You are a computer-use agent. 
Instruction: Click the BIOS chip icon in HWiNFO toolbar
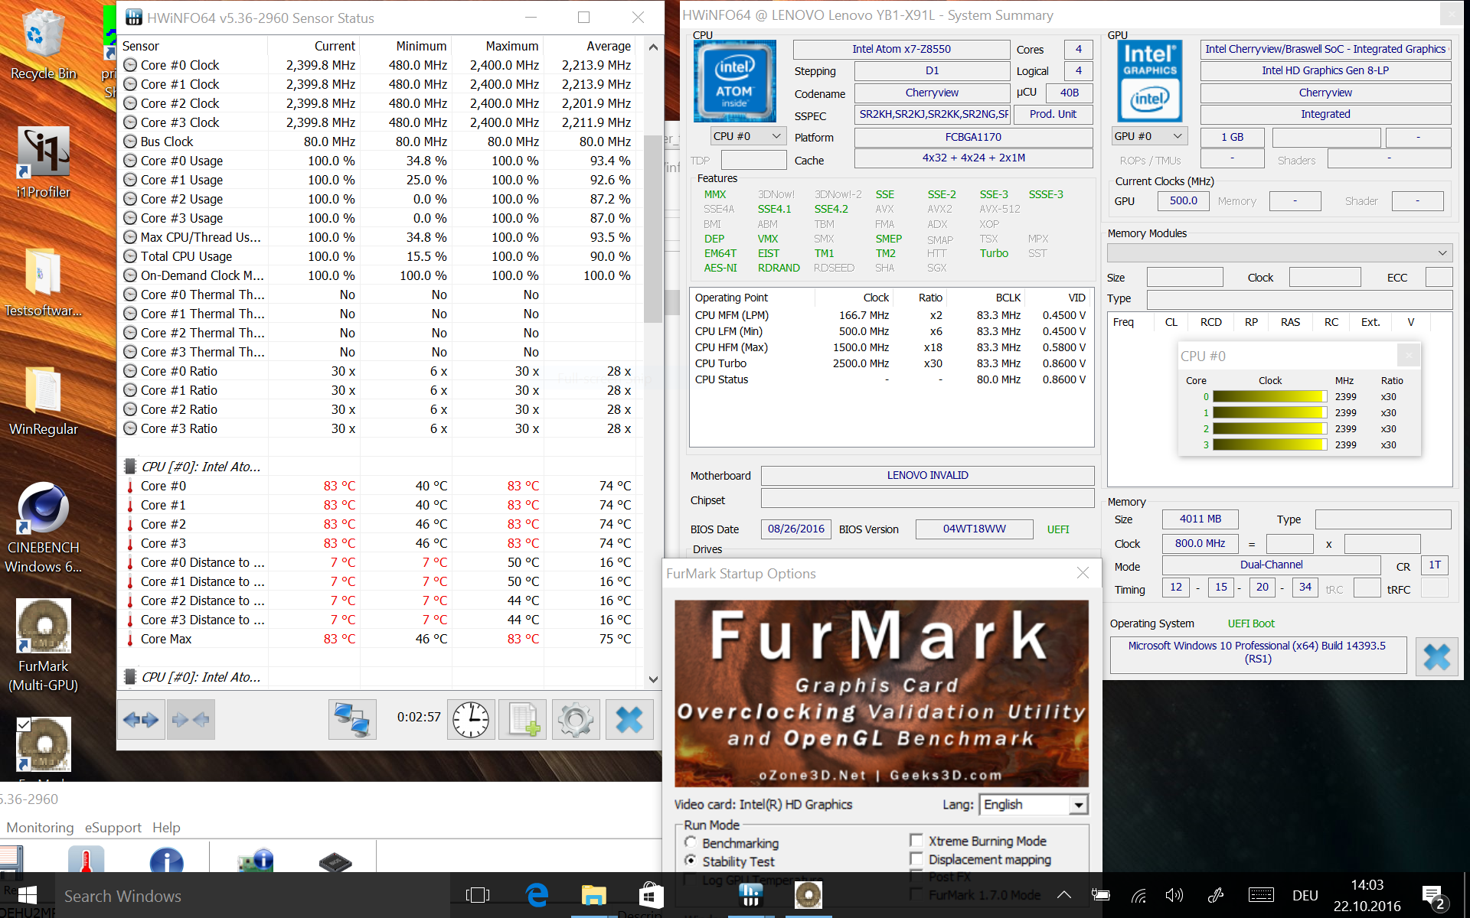tap(335, 861)
